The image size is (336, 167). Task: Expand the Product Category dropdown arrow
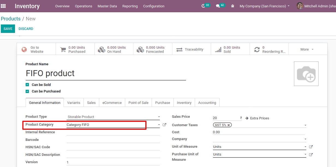(x=159, y=125)
